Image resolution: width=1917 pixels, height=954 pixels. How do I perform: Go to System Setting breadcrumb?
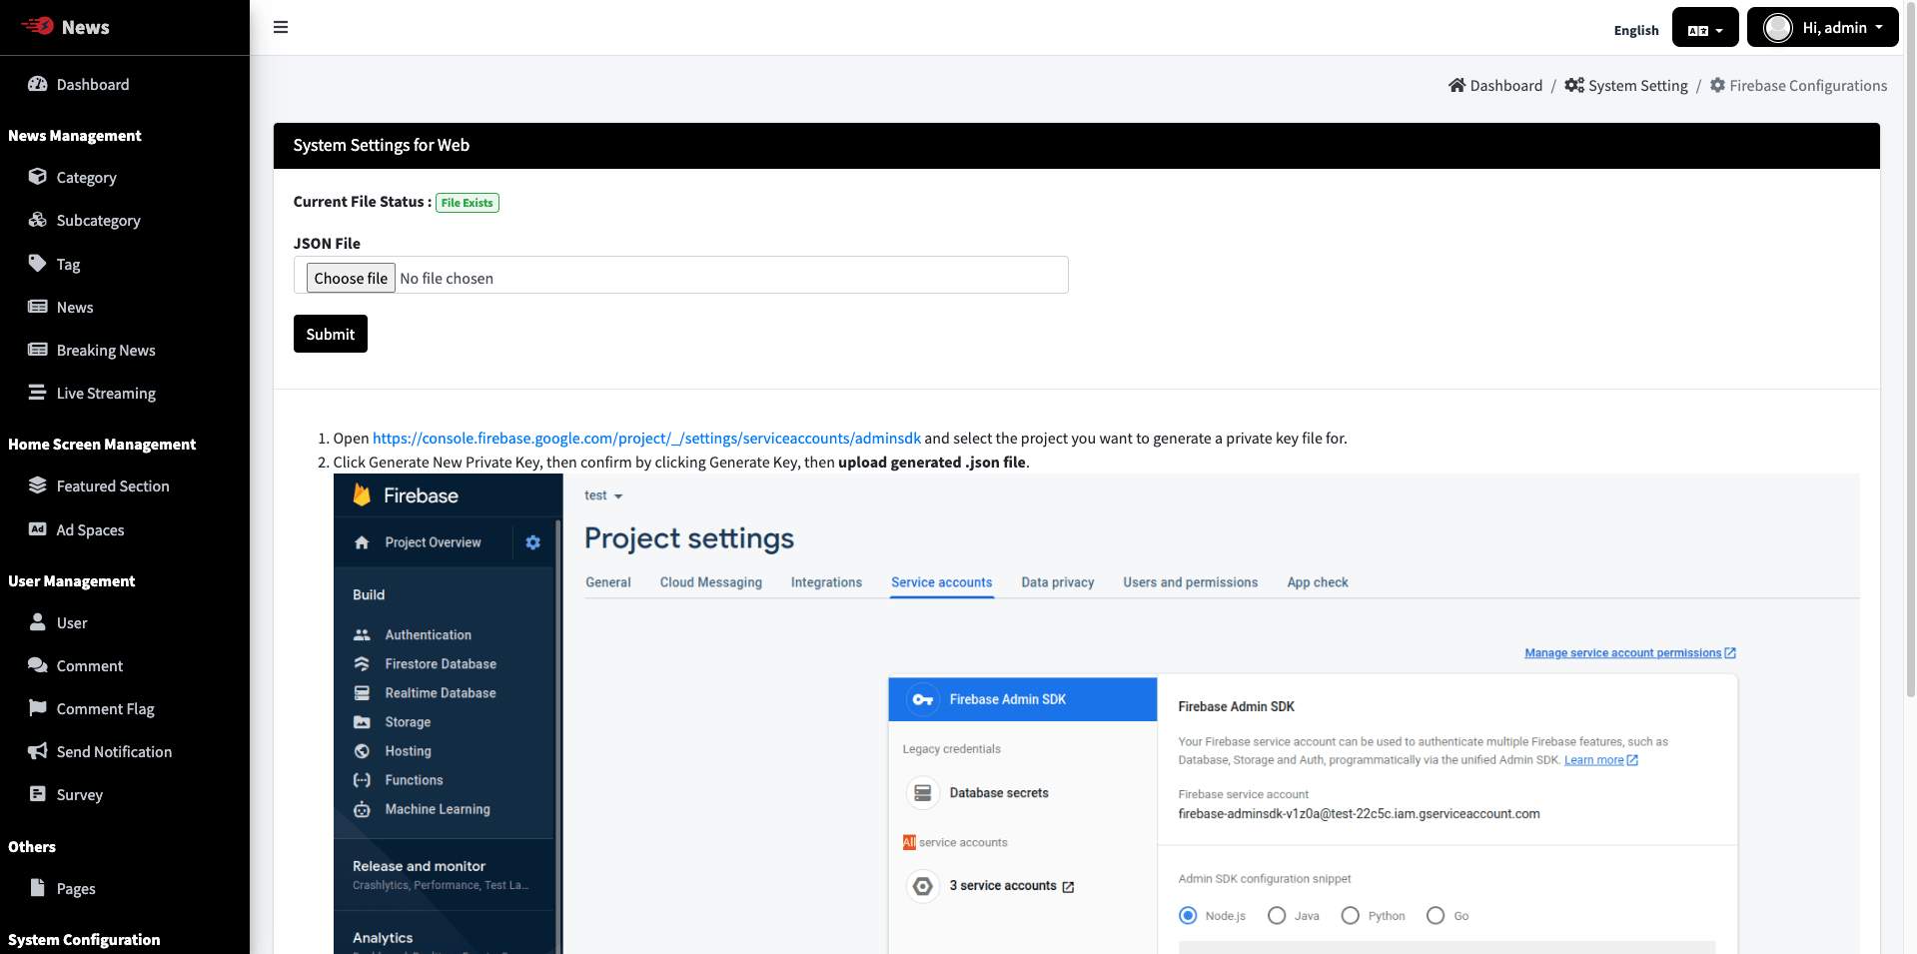(1637, 86)
